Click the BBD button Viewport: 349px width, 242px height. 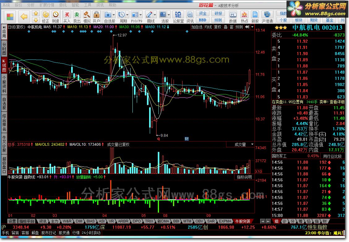(203, 20)
